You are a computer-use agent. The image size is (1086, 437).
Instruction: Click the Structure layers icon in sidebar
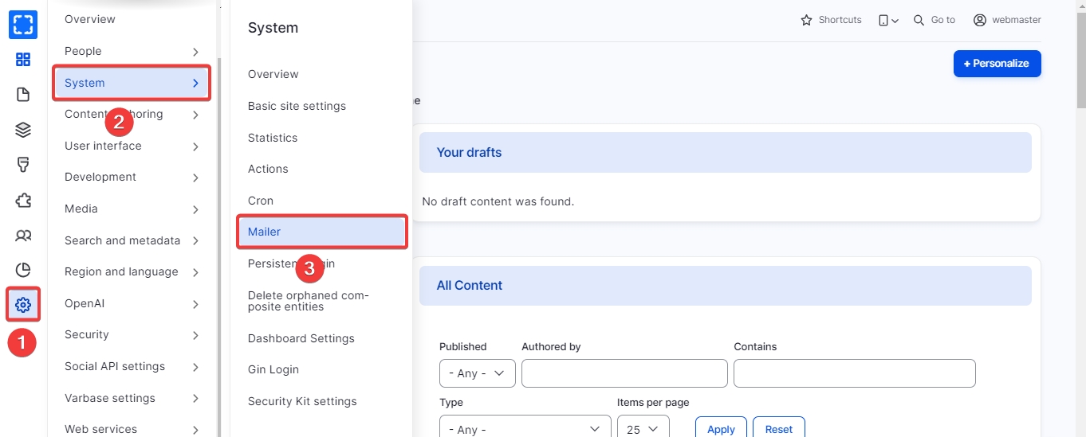coord(23,130)
